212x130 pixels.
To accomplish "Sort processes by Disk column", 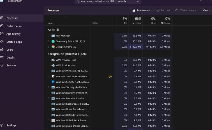I will coord(150,20).
